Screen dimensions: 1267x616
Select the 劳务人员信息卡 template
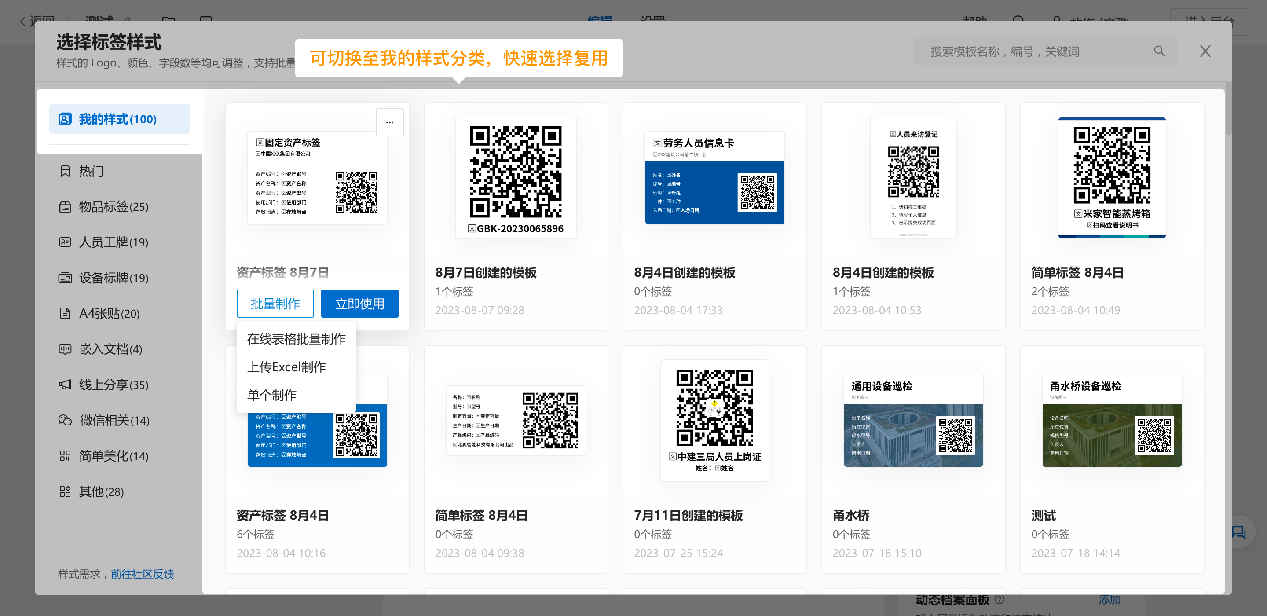[x=714, y=178]
